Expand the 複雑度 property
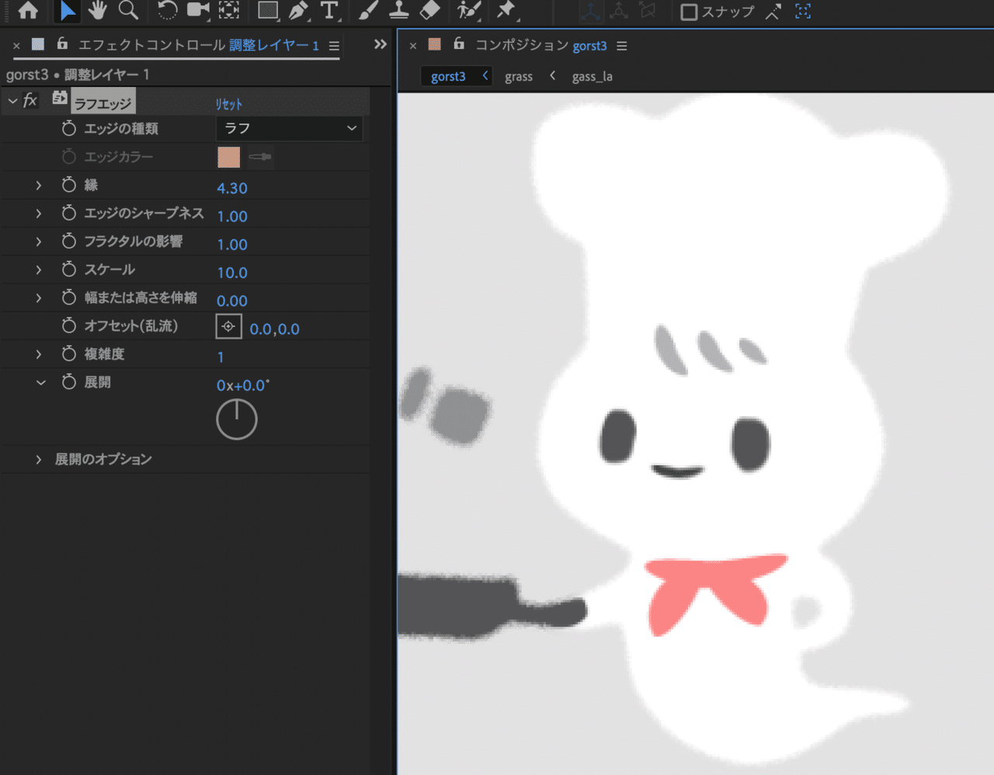 pos(38,354)
